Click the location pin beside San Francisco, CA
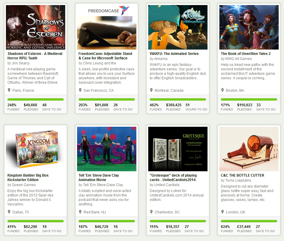284x241 pixels. 80,90
